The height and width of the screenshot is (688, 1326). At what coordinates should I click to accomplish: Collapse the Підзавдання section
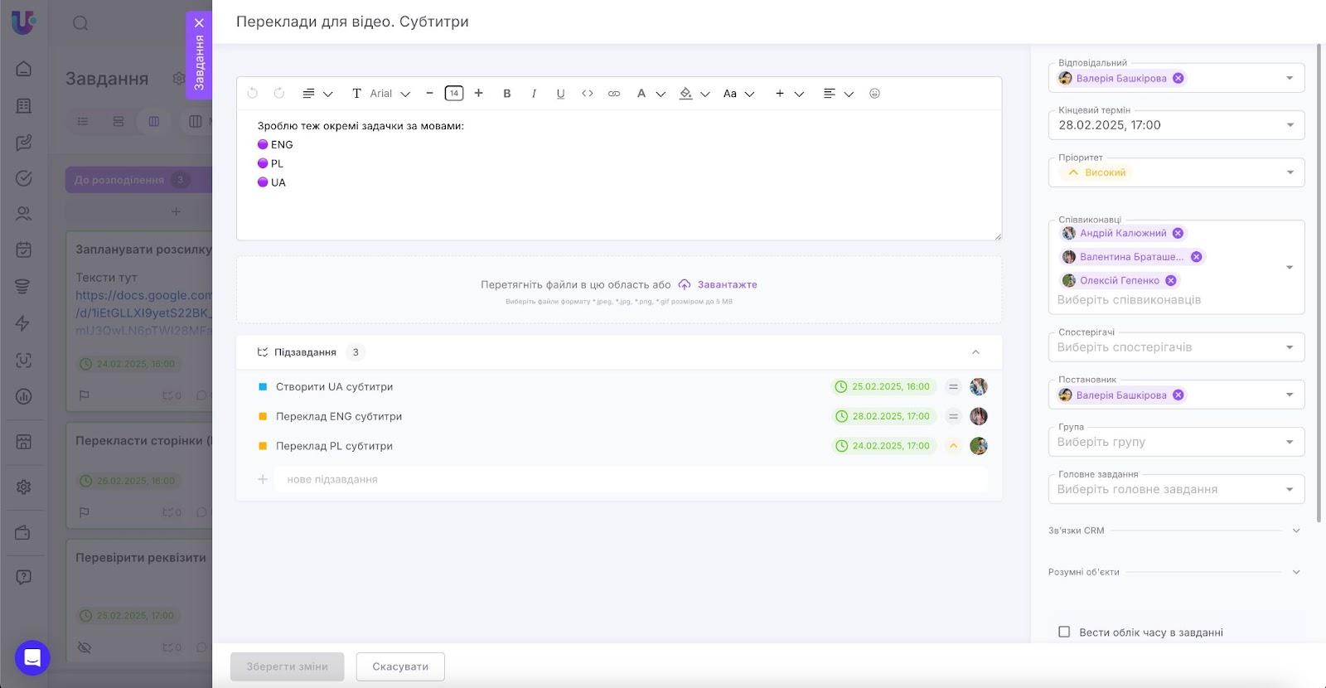click(x=975, y=352)
